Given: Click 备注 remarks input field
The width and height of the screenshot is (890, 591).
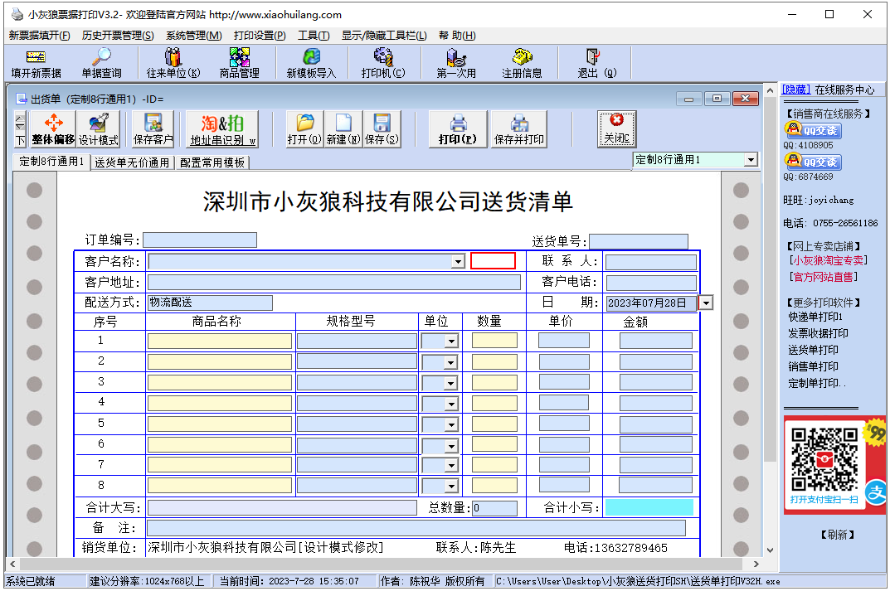Looking at the screenshot, I should [416, 528].
